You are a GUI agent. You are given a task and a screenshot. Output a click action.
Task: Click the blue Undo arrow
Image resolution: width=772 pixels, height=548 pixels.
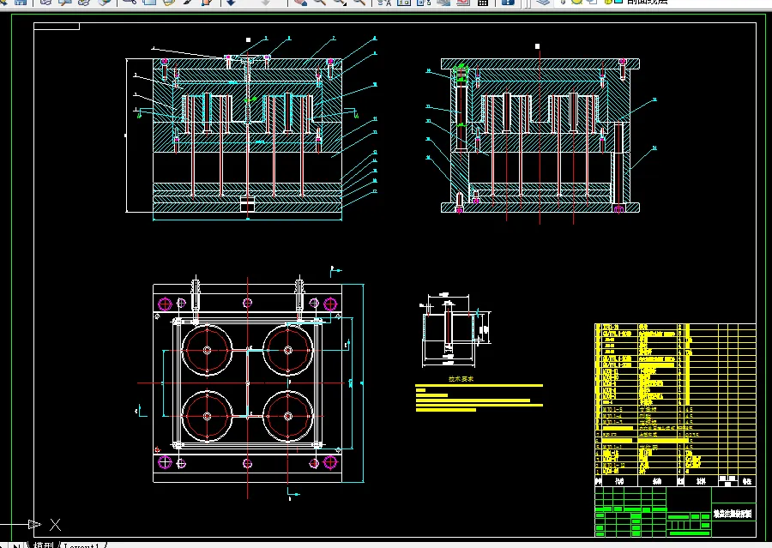tap(231, 3)
